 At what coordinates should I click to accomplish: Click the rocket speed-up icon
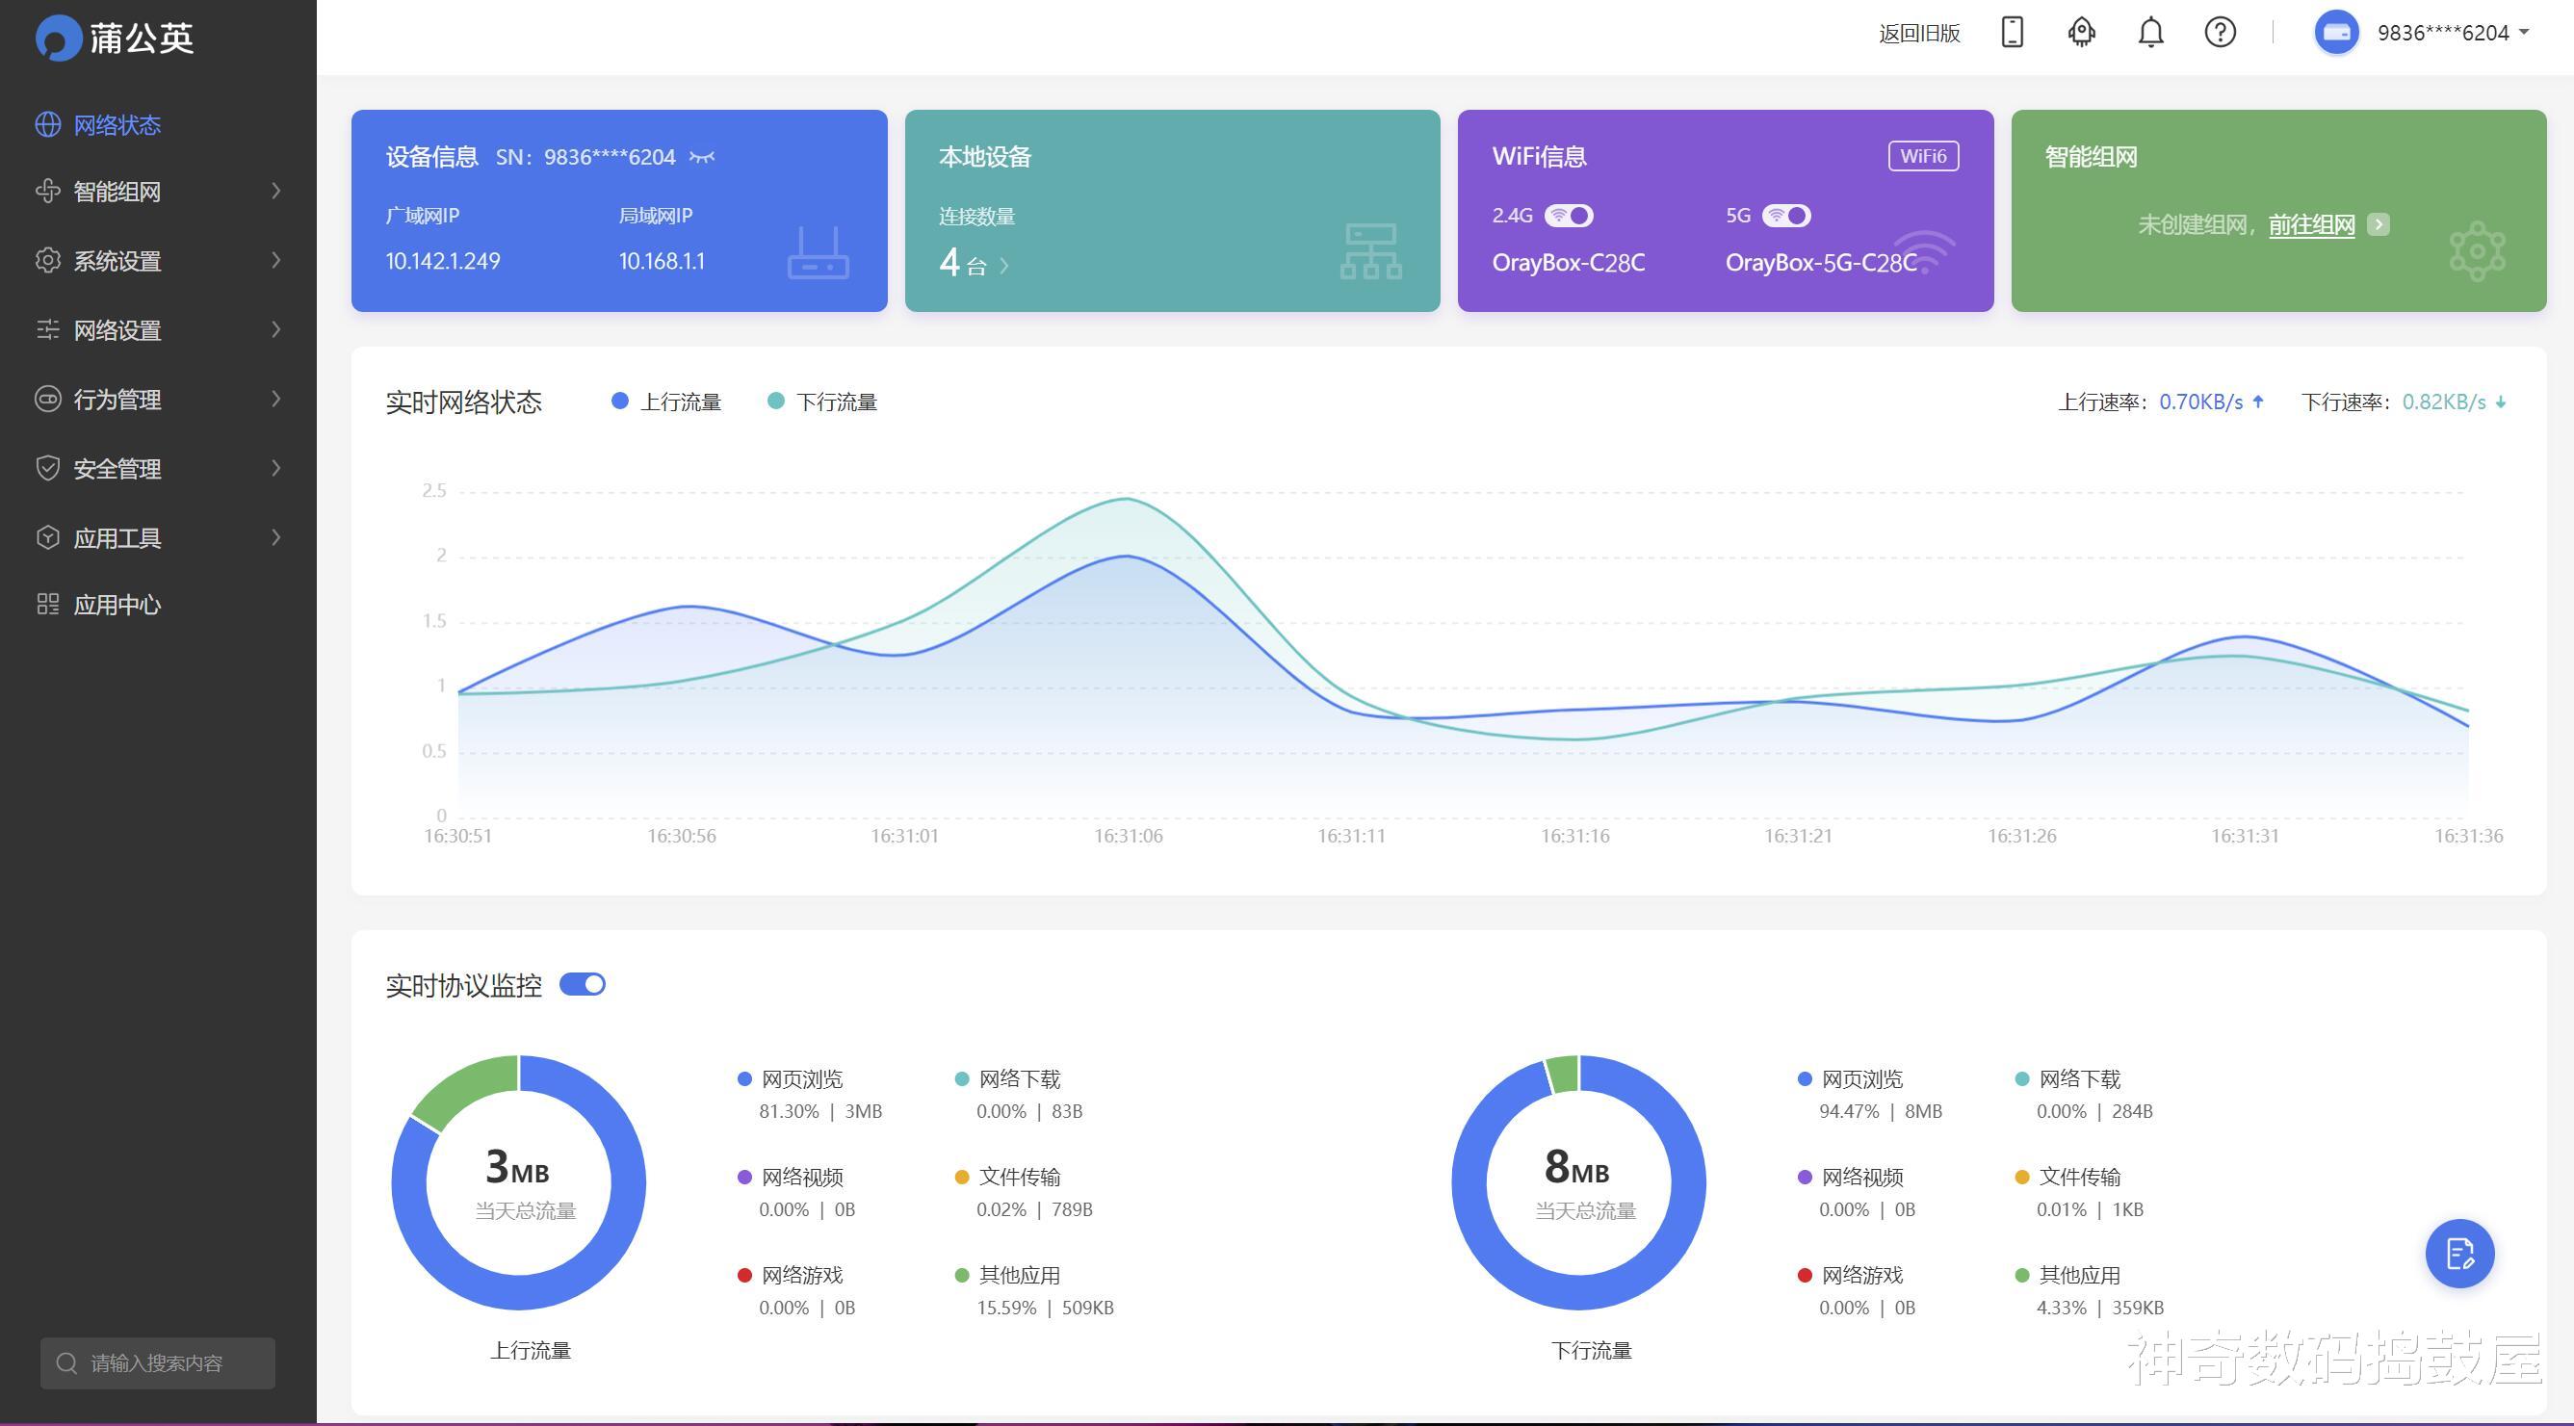pos(2081,32)
